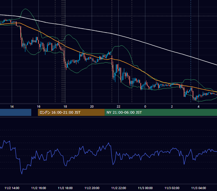217x191 pixels.
Task: Click the ロンドン 16:00-21:00 JST session bar
Action: click(71, 112)
